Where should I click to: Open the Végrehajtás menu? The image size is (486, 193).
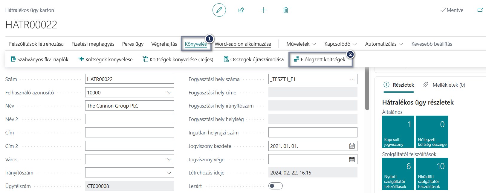pyautogui.click(x=164, y=44)
